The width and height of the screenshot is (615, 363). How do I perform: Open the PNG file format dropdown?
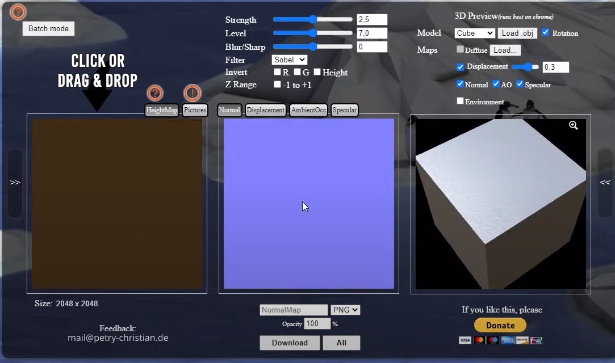click(345, 310)
